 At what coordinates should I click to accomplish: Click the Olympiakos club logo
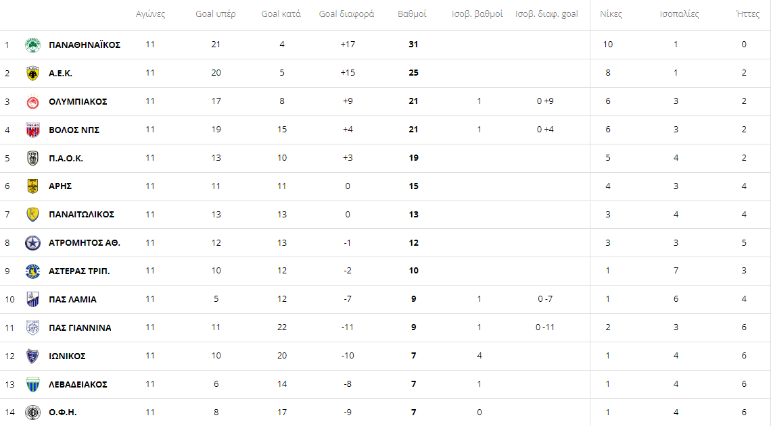click(32, 101)
